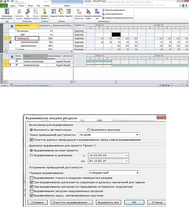Click the Очистить выравнивание... button
The height and width of the screenshot is (207, 189).
click(72, 202)
